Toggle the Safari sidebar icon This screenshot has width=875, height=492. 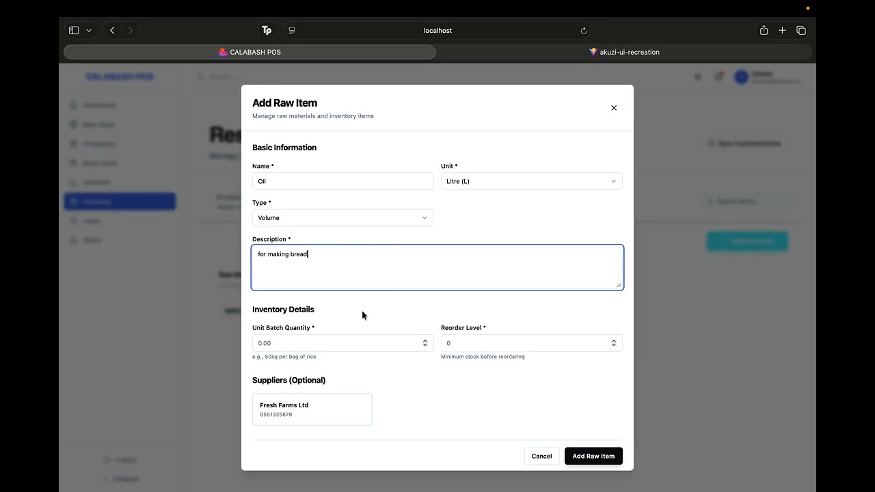pos(74,30)
